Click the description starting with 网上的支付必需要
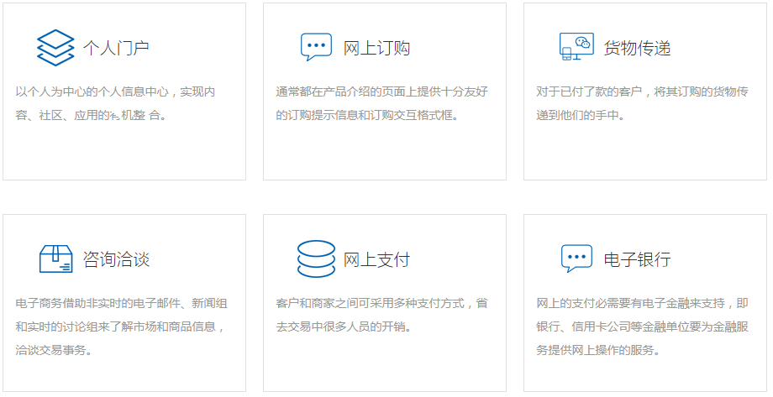Screen dimensions: 773x397 pyautogui.click(x=642, y=326)
